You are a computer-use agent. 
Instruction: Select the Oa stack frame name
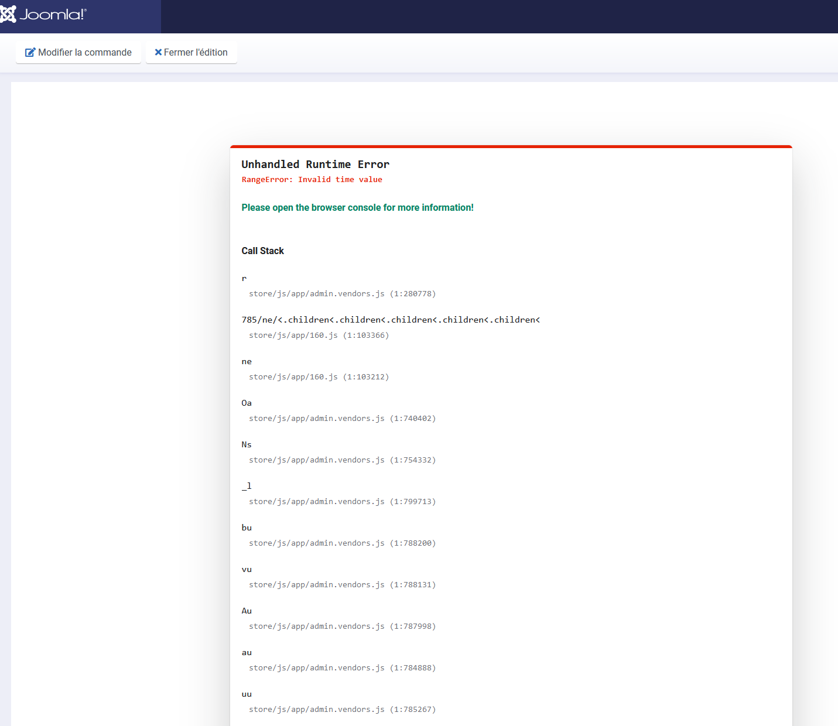click(x=247, y=403)
